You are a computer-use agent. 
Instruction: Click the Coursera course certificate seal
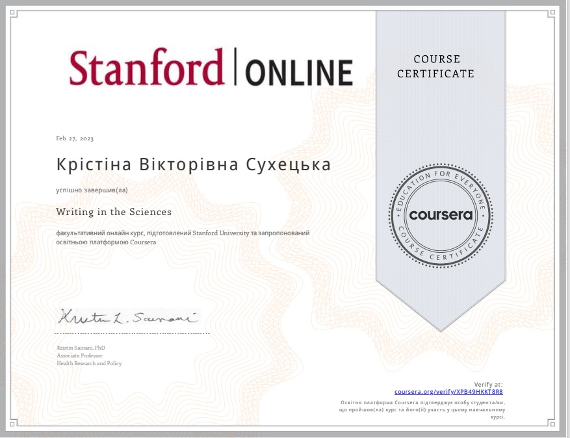441,215
